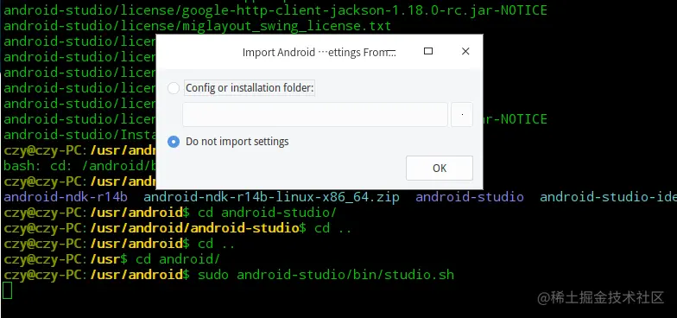The width and height of the screenshot is (677, 318).
Task: Select the Do not import settings option
Action: [x=173, y=142]
